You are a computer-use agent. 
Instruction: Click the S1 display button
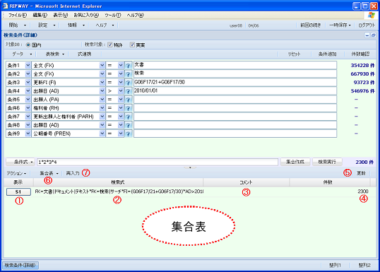(18, 191)
